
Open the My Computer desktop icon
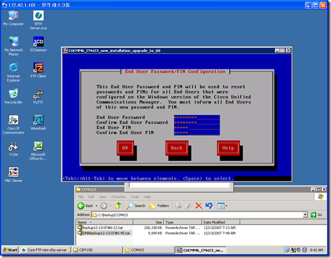14,18
